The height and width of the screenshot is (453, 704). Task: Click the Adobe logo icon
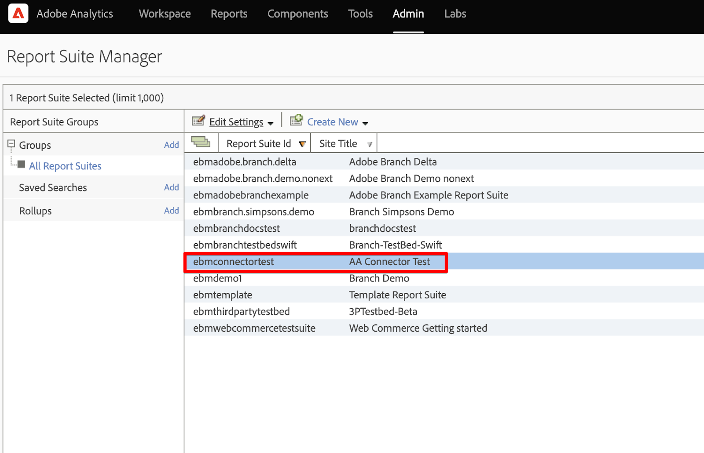[x=18, y=14]
